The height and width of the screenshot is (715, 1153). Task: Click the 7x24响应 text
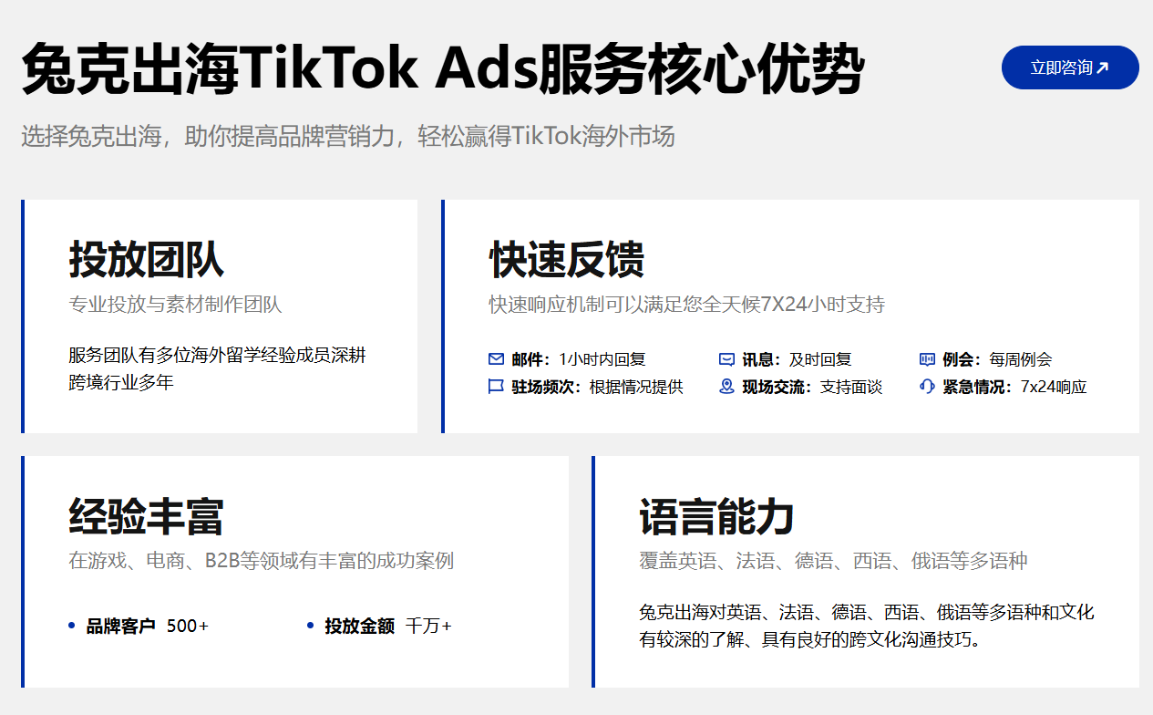tap(1054, 387)
